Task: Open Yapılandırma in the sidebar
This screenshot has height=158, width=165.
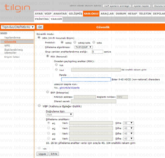Action: [x=12, y=37]
